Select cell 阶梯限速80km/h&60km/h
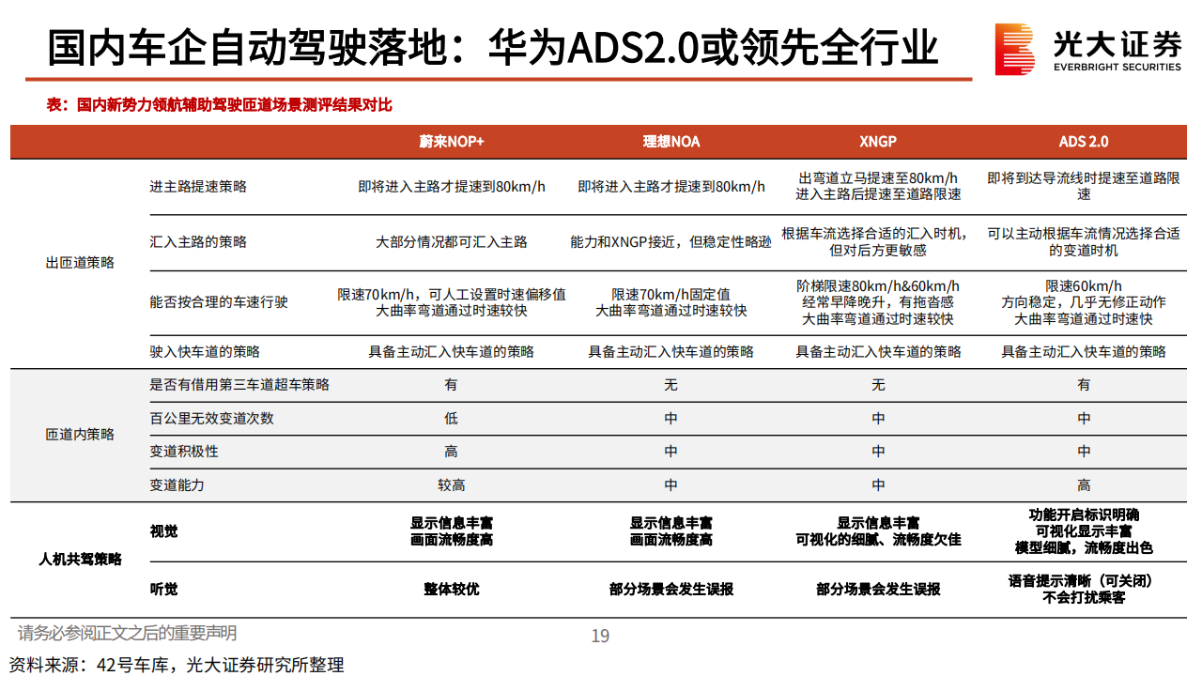Image resolution: width=1202 pixels, height=676 pixels. (x=878, y=302)
